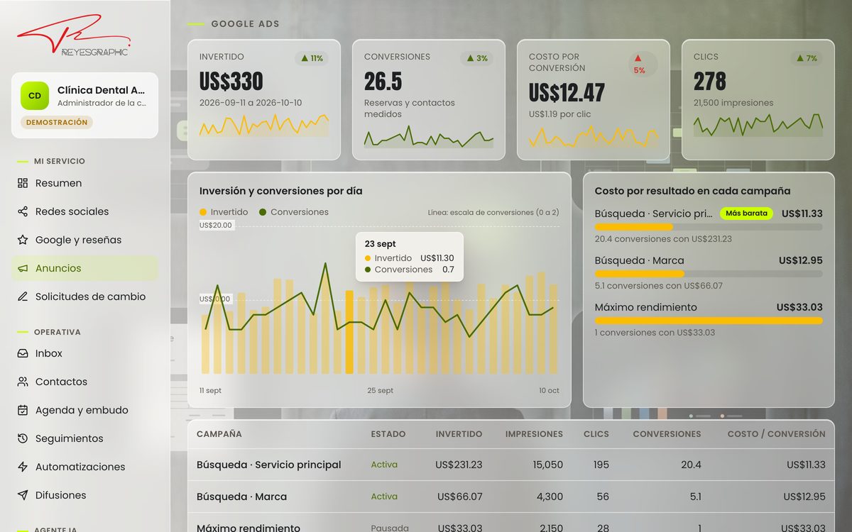This screenshot has width=852, height=532.
Task: Toggle the Invertido legend series
Action: 224,212
